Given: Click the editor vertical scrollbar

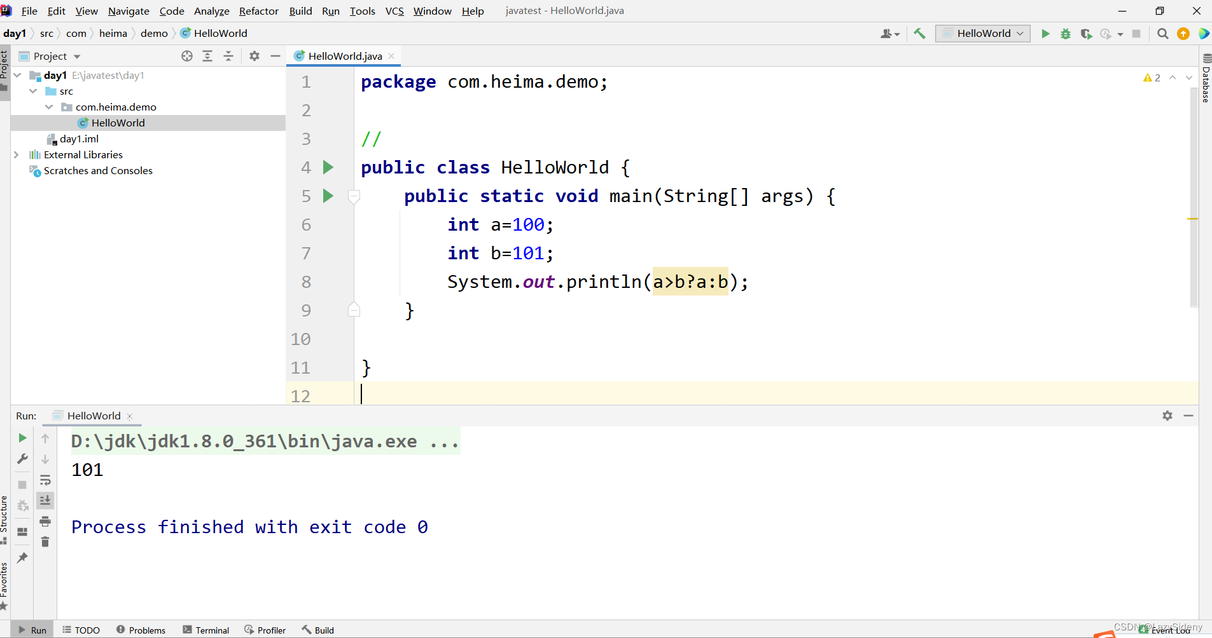Looking at the screenshot, I should pos(1194,197).
